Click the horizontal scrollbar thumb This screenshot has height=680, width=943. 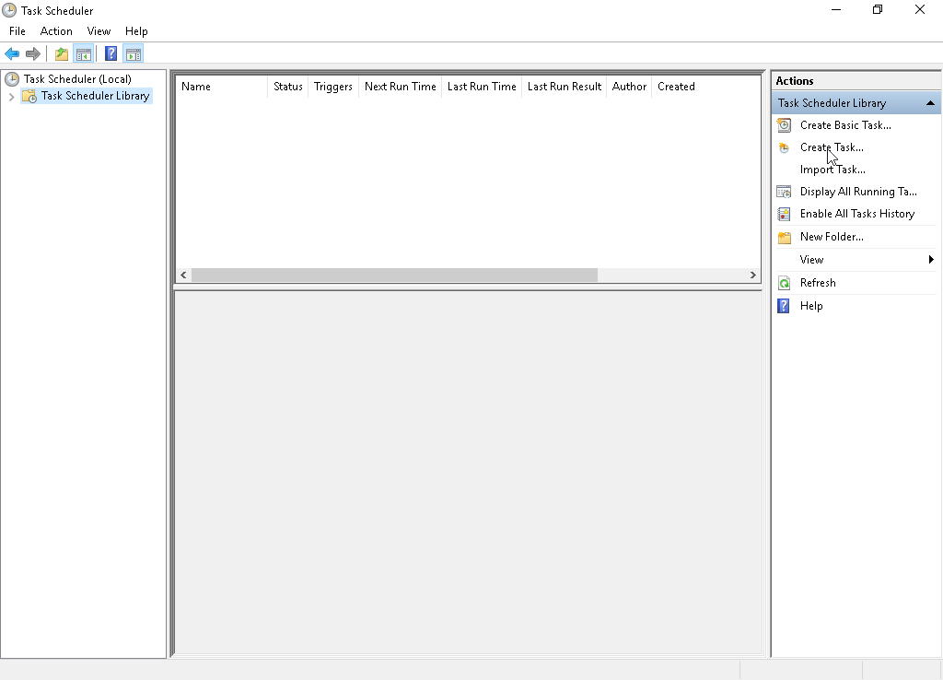coord(394,275)
